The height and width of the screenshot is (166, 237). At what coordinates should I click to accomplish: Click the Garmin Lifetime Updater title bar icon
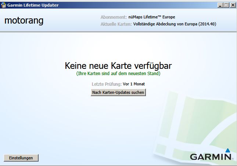(x=4, y=5)
